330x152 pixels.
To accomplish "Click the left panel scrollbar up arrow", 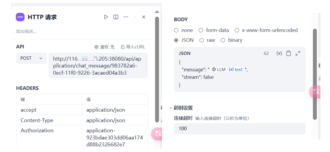I will tap(157, 12).
